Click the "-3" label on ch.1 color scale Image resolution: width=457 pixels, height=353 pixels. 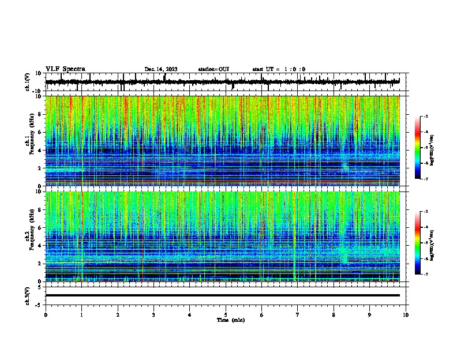coord(426,117)
